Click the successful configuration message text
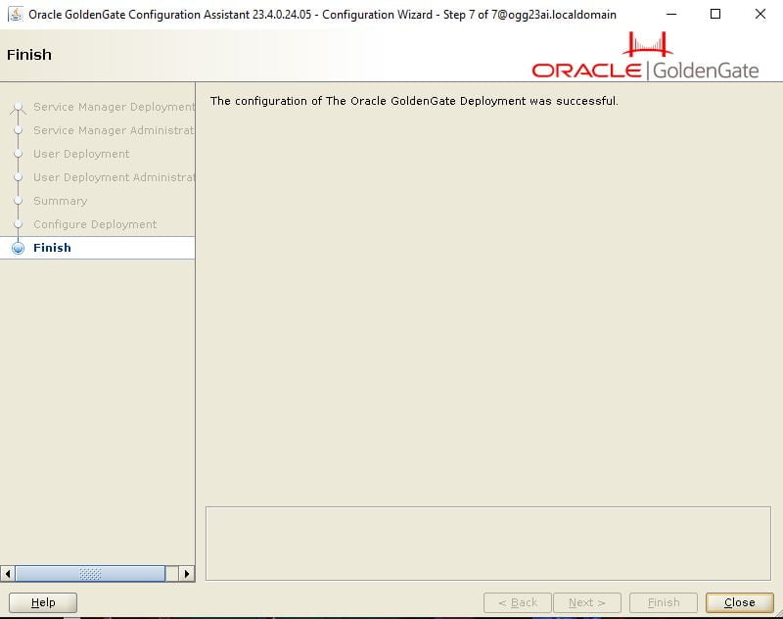 (414, 101)
